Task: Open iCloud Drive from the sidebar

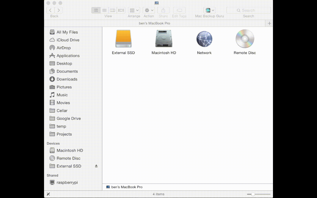Action: click(x=67, y=40)
